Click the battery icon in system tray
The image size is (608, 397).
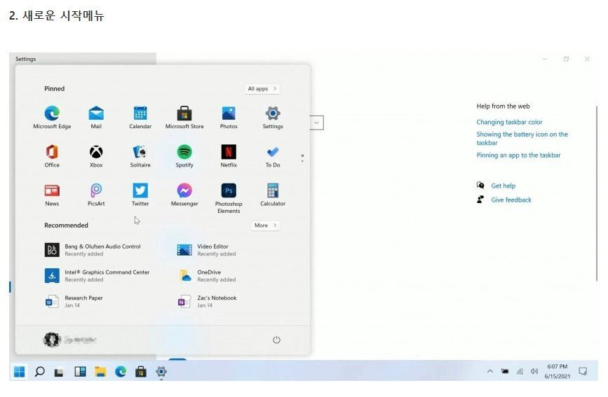click(x=505, y=371)
